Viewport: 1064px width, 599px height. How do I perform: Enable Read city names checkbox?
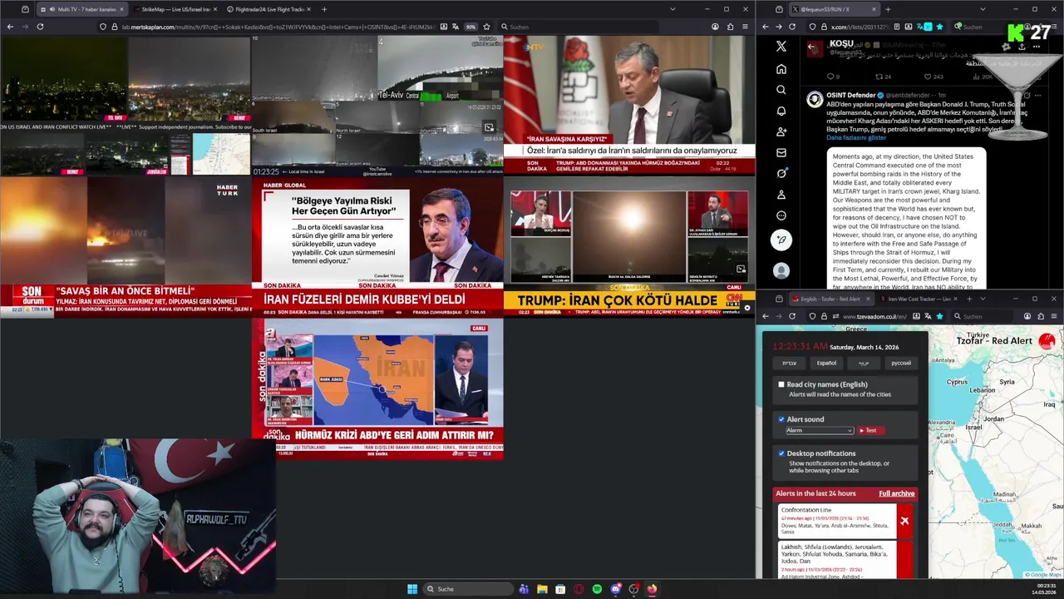click(781, 384)
